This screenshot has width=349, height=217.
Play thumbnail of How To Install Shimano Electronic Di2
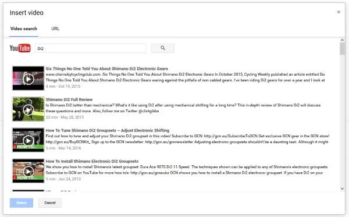[x=29, y=171]
